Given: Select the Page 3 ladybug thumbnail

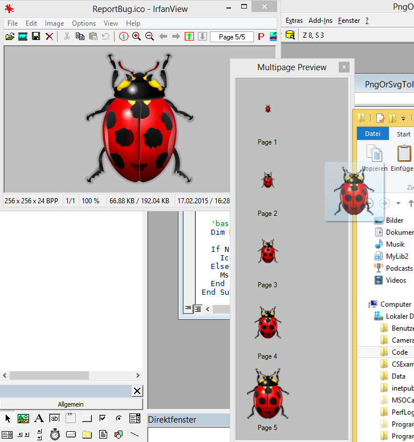Looking at the screenshot, I should [x=267, y=252].
